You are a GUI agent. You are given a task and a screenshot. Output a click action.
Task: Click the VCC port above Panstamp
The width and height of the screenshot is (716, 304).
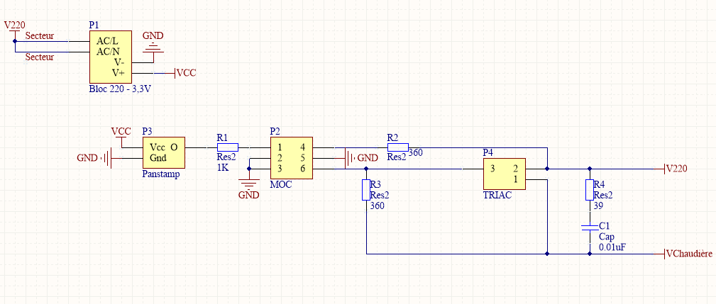121,132
